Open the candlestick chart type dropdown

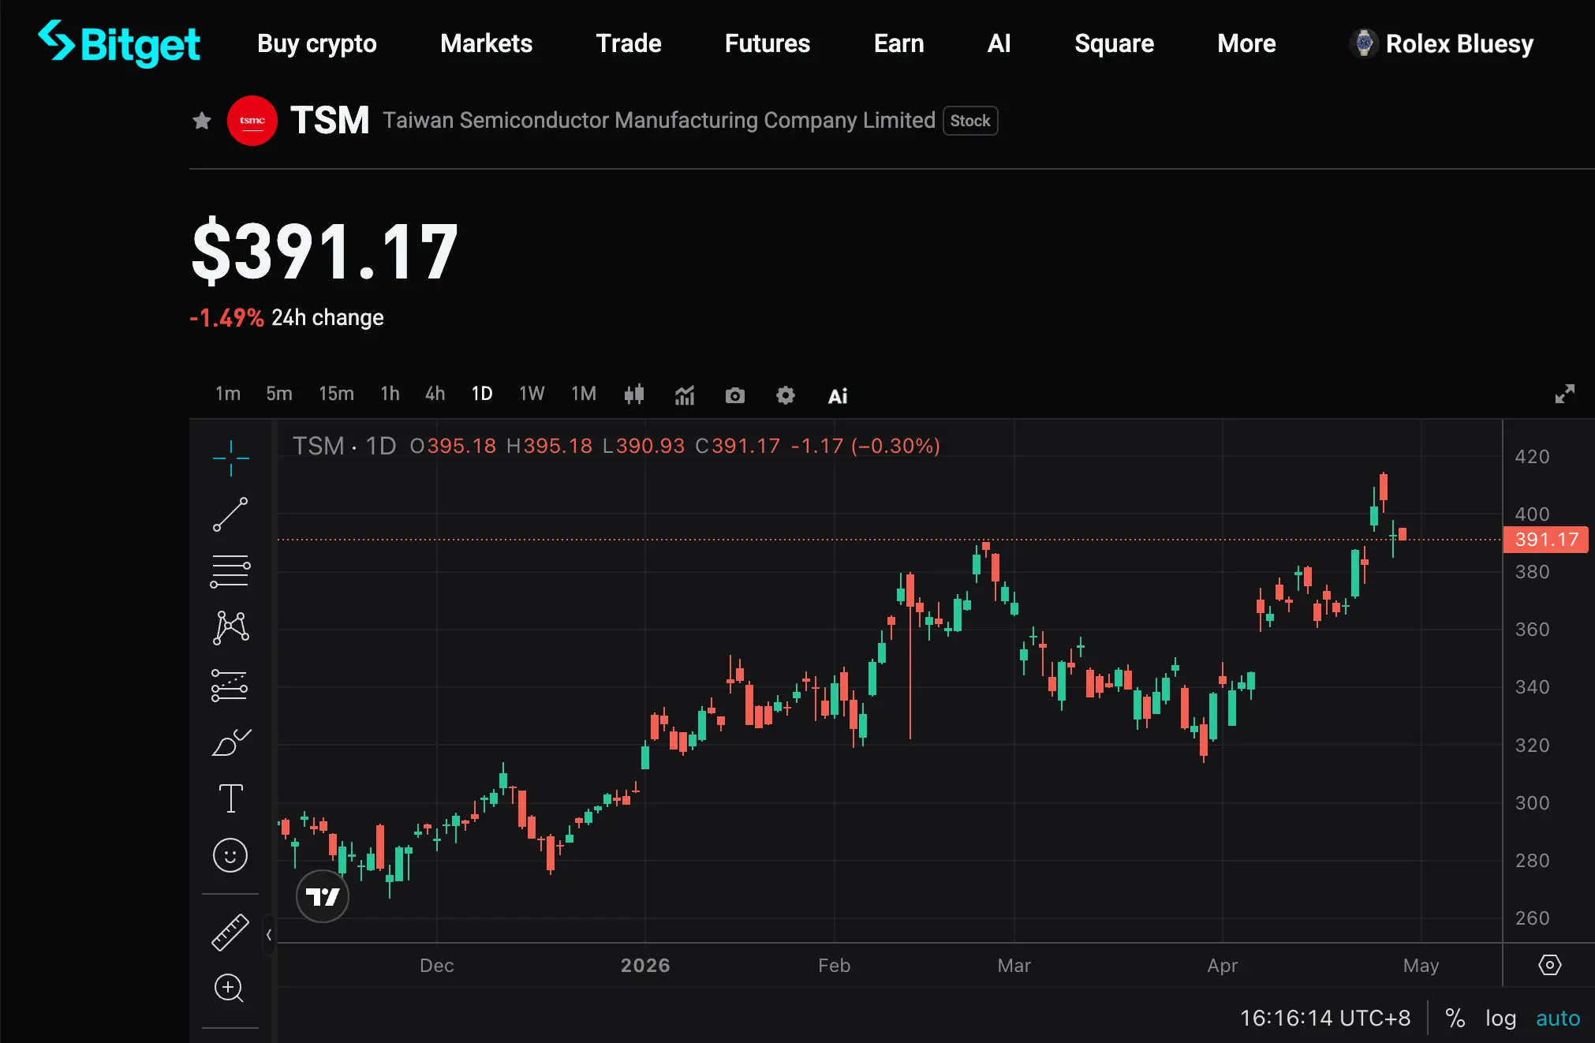click(x=634, y=394)
